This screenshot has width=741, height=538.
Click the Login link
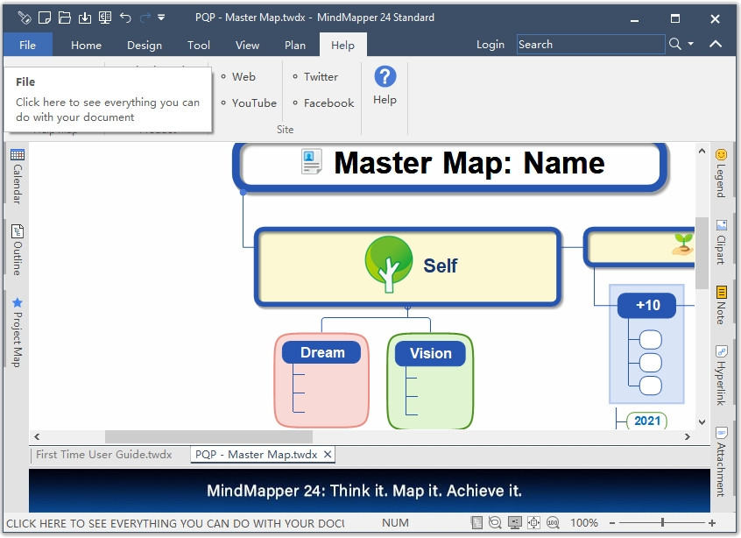pyautogui.click(x=490, y=45)
